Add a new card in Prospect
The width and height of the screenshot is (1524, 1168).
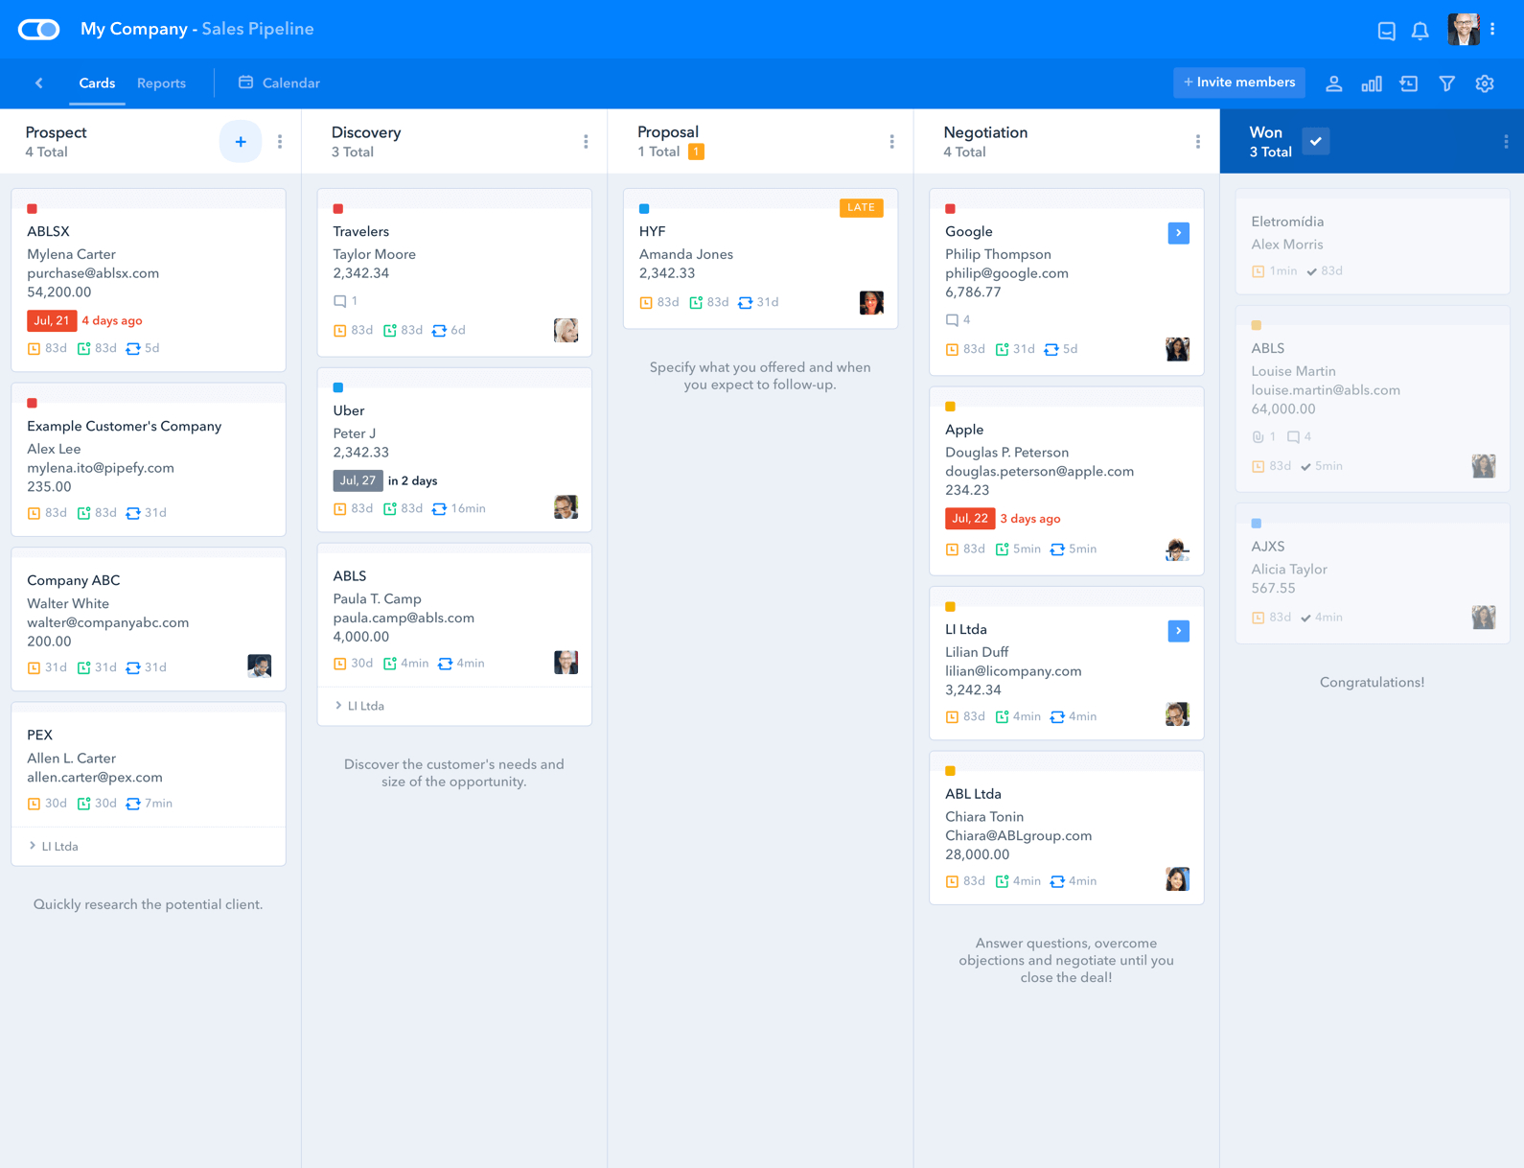click(241, 142)
